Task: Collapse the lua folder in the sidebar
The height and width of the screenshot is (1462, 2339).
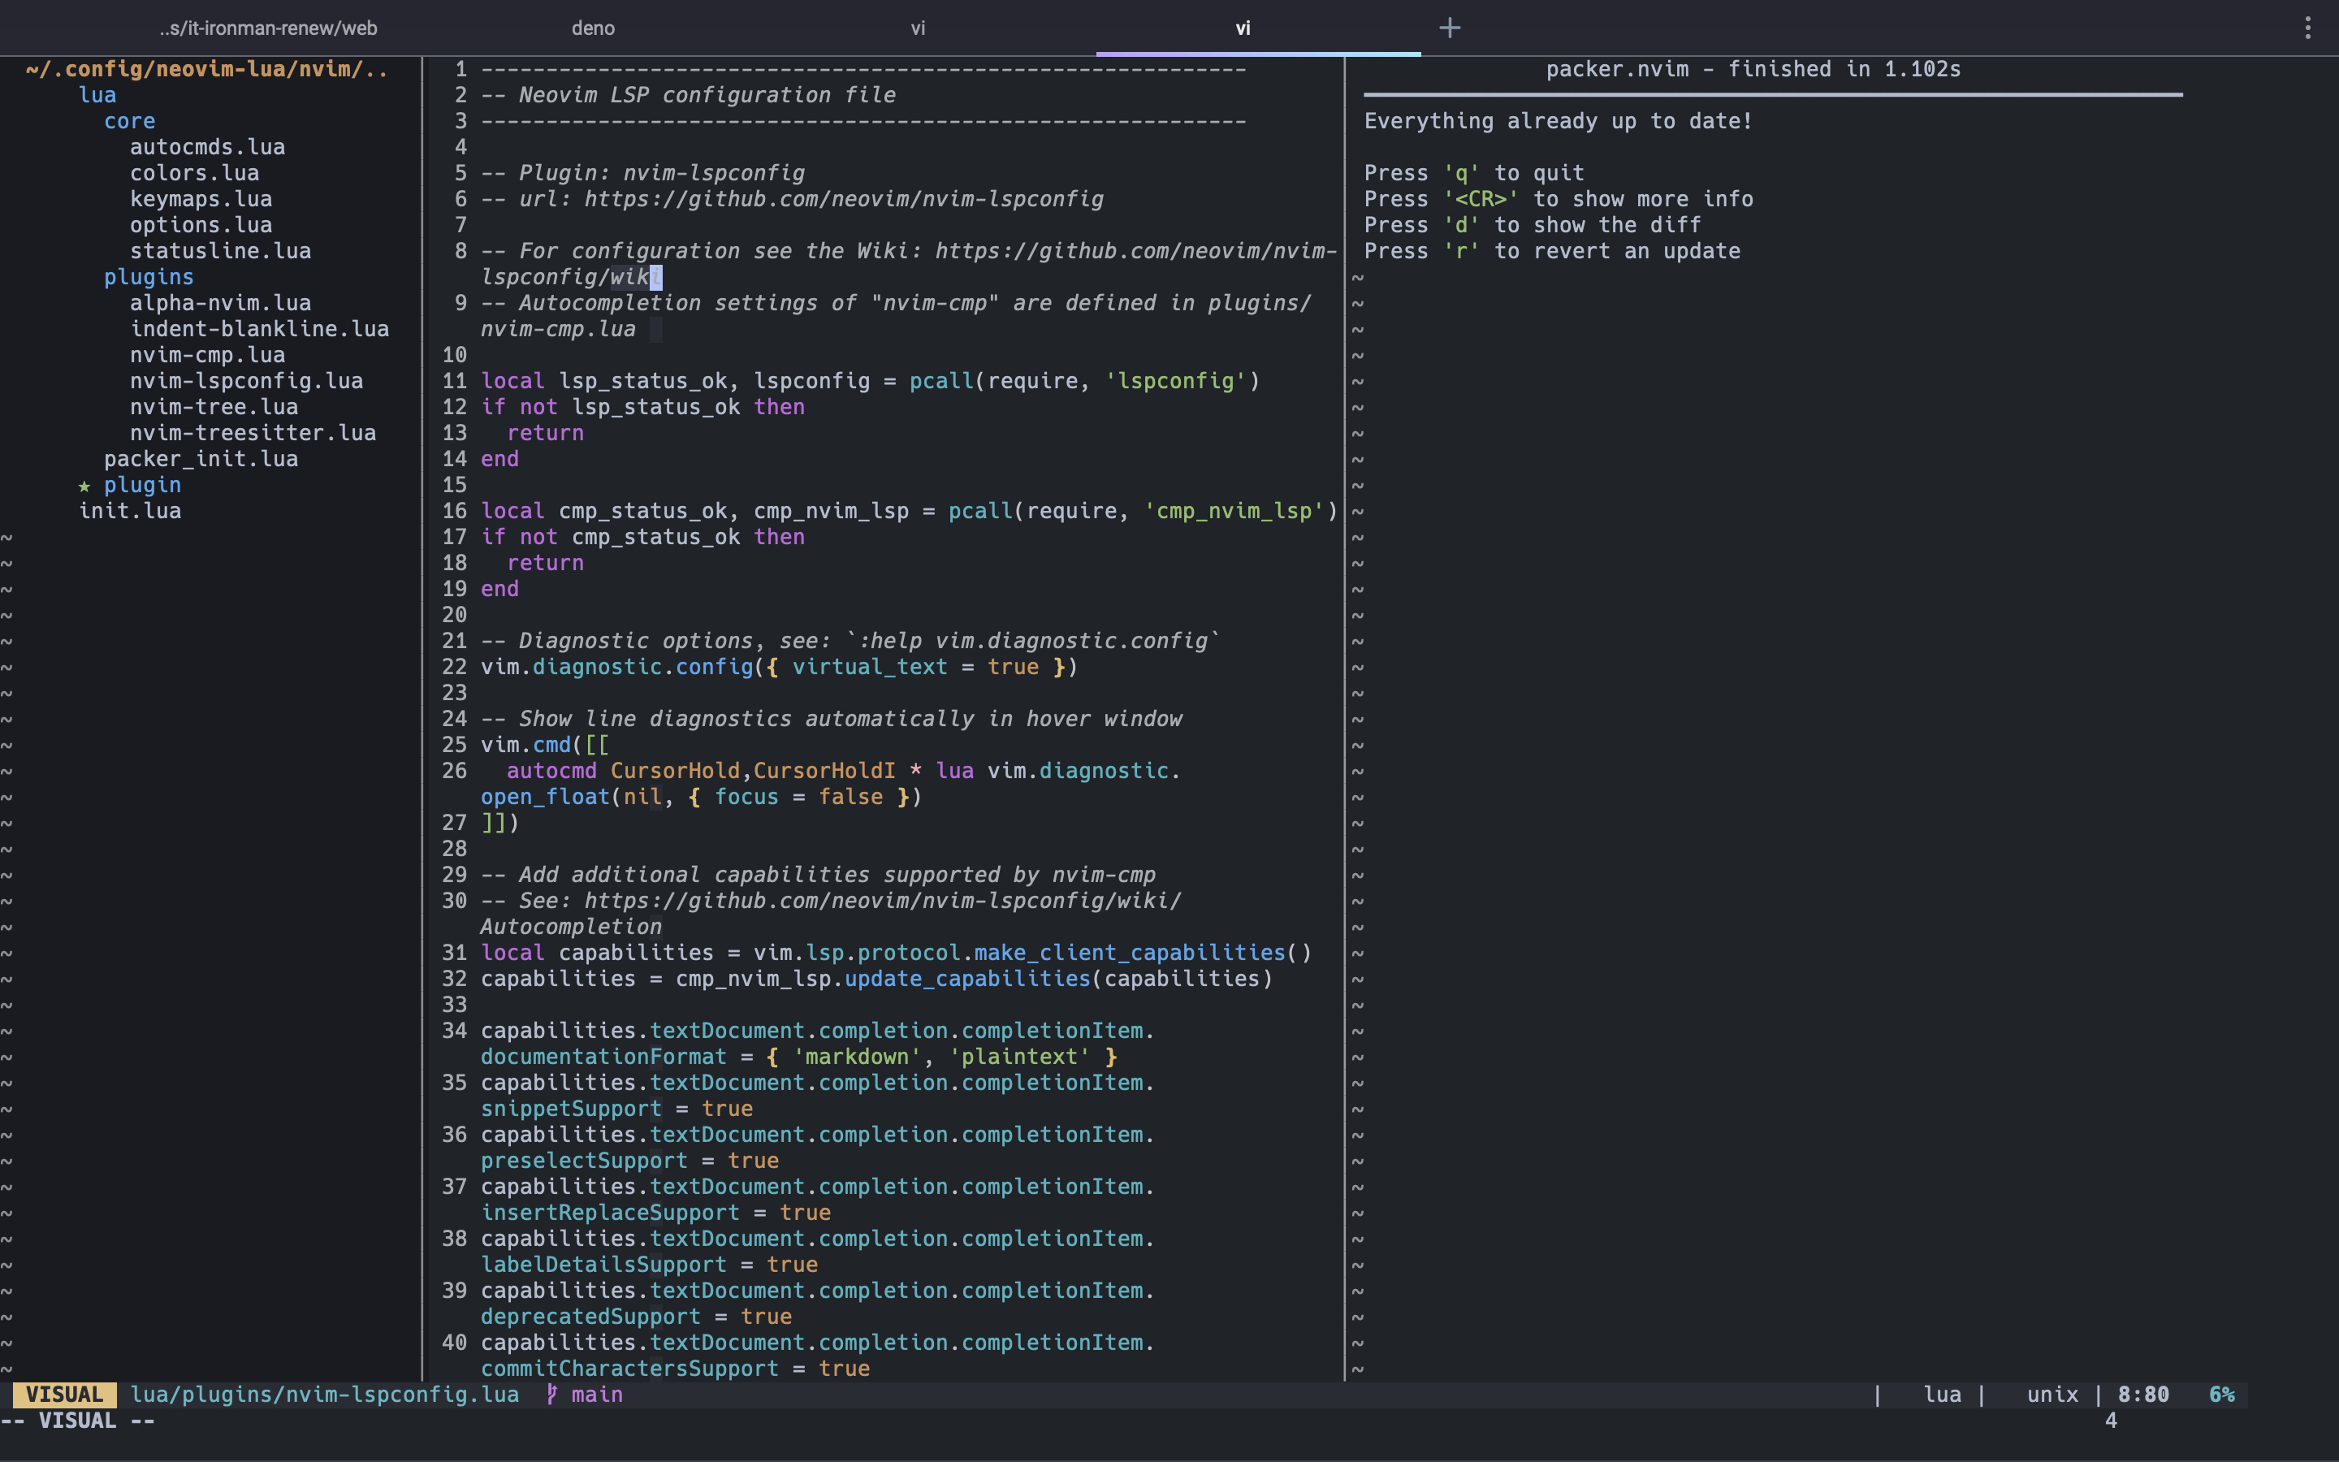Action: click(97, 95)
